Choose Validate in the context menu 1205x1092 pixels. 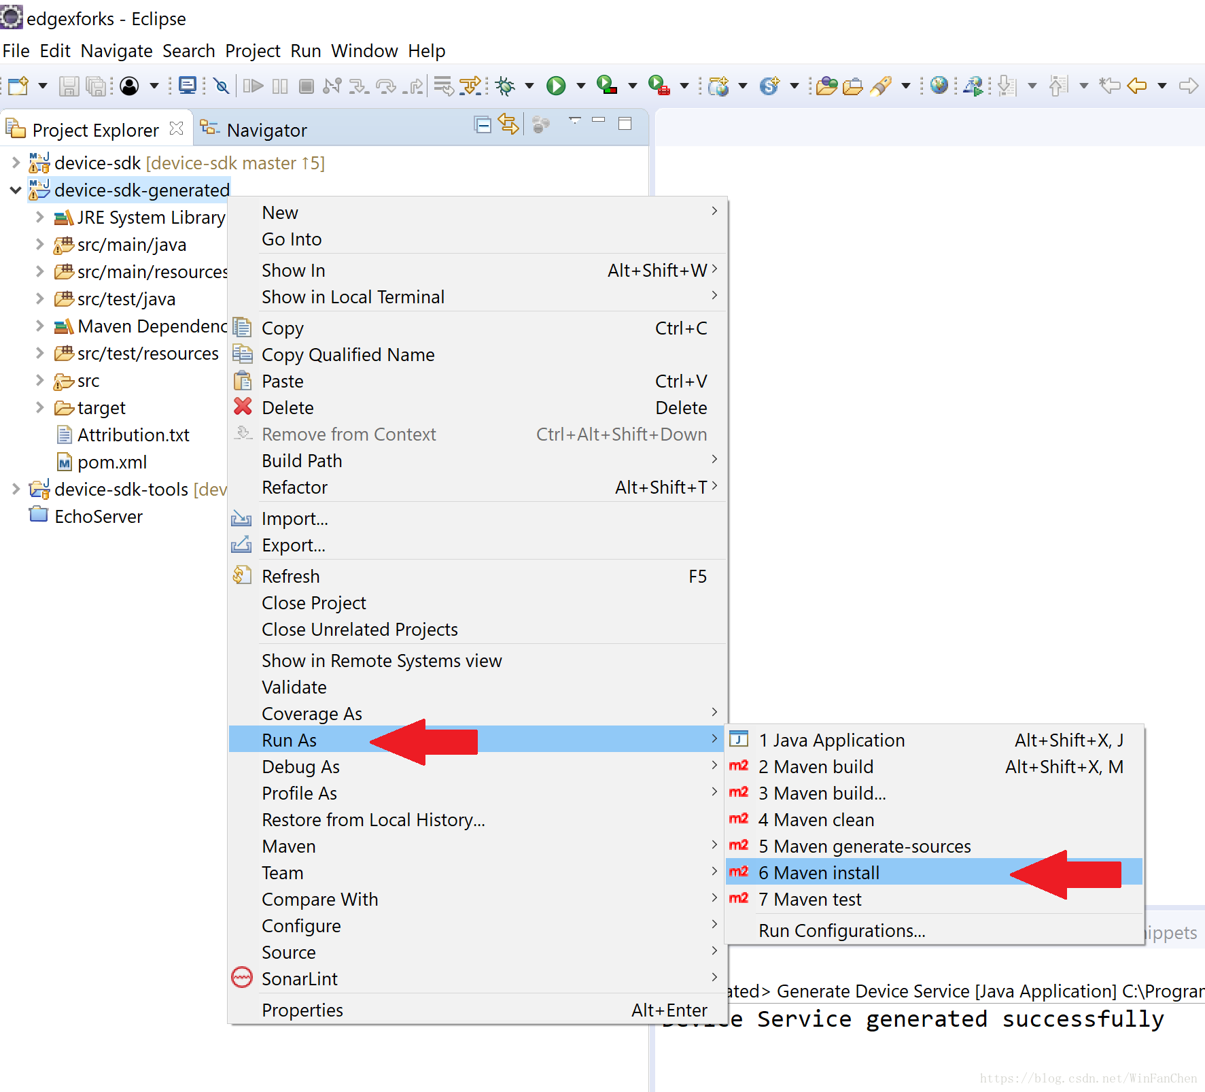pos(478,686)
